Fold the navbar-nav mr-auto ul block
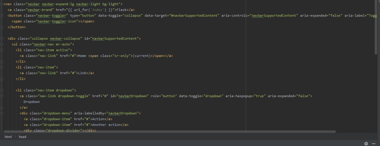The height and width of the screenshot is (146, 380). [2, 44]
